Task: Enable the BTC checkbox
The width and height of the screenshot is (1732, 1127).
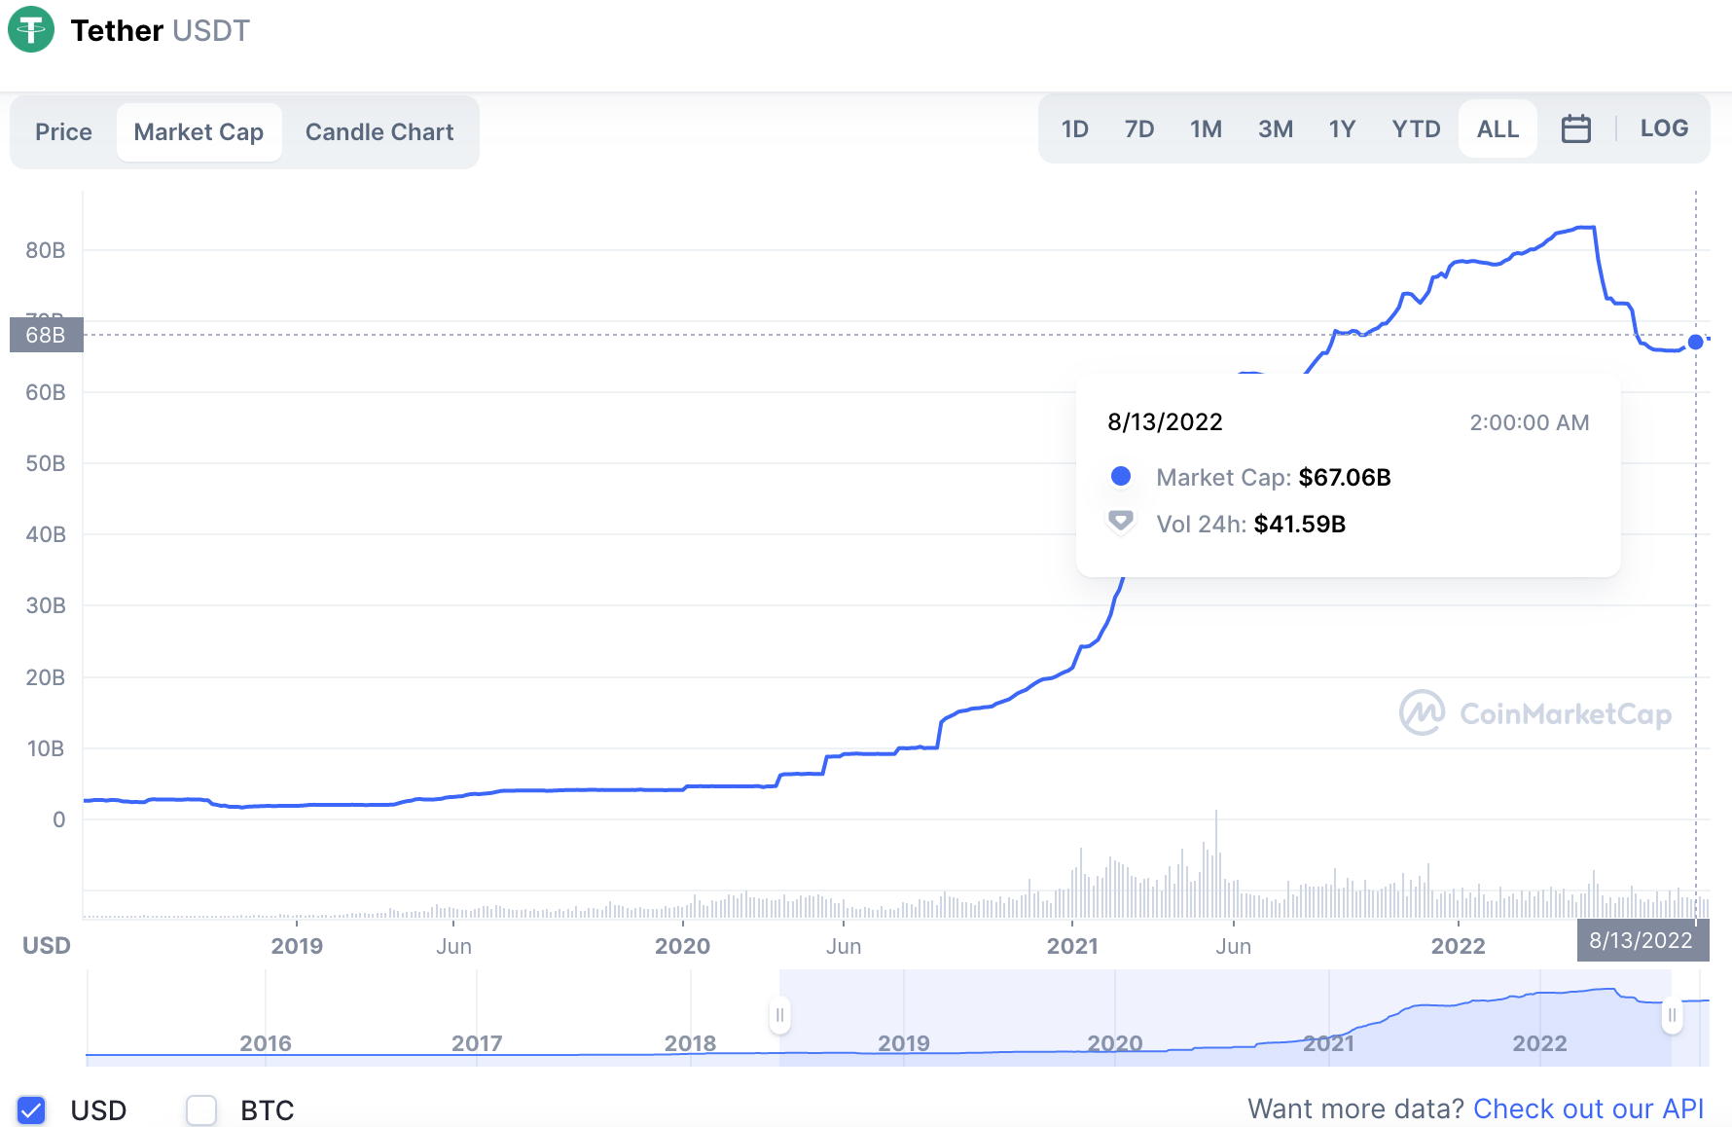Action: coord(201,1109)
